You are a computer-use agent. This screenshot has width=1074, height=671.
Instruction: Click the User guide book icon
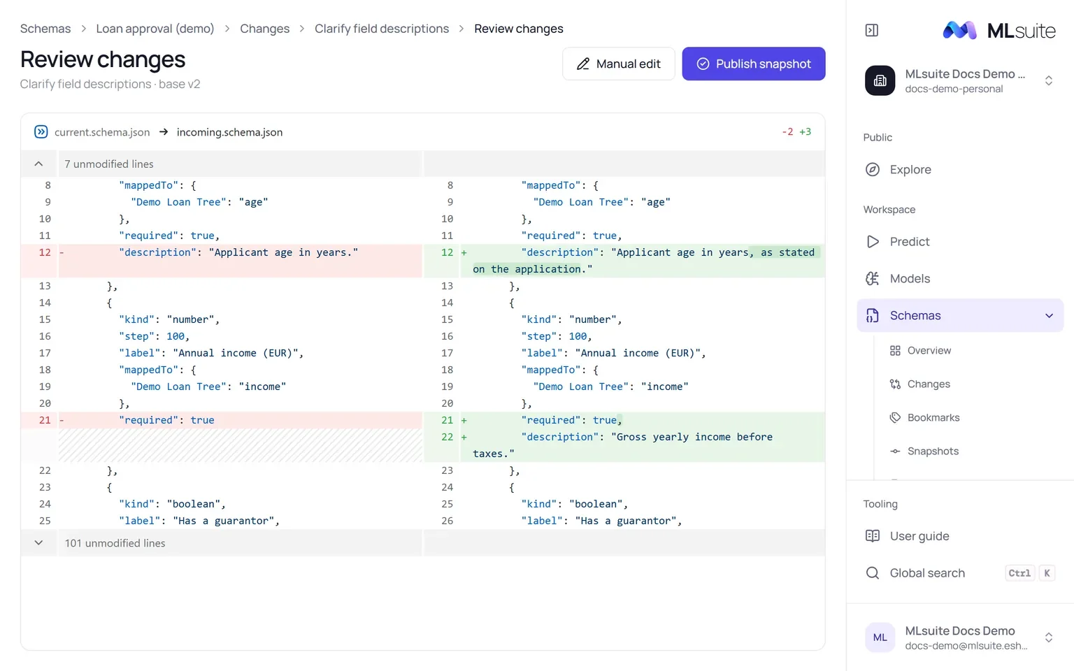(873, 535)
